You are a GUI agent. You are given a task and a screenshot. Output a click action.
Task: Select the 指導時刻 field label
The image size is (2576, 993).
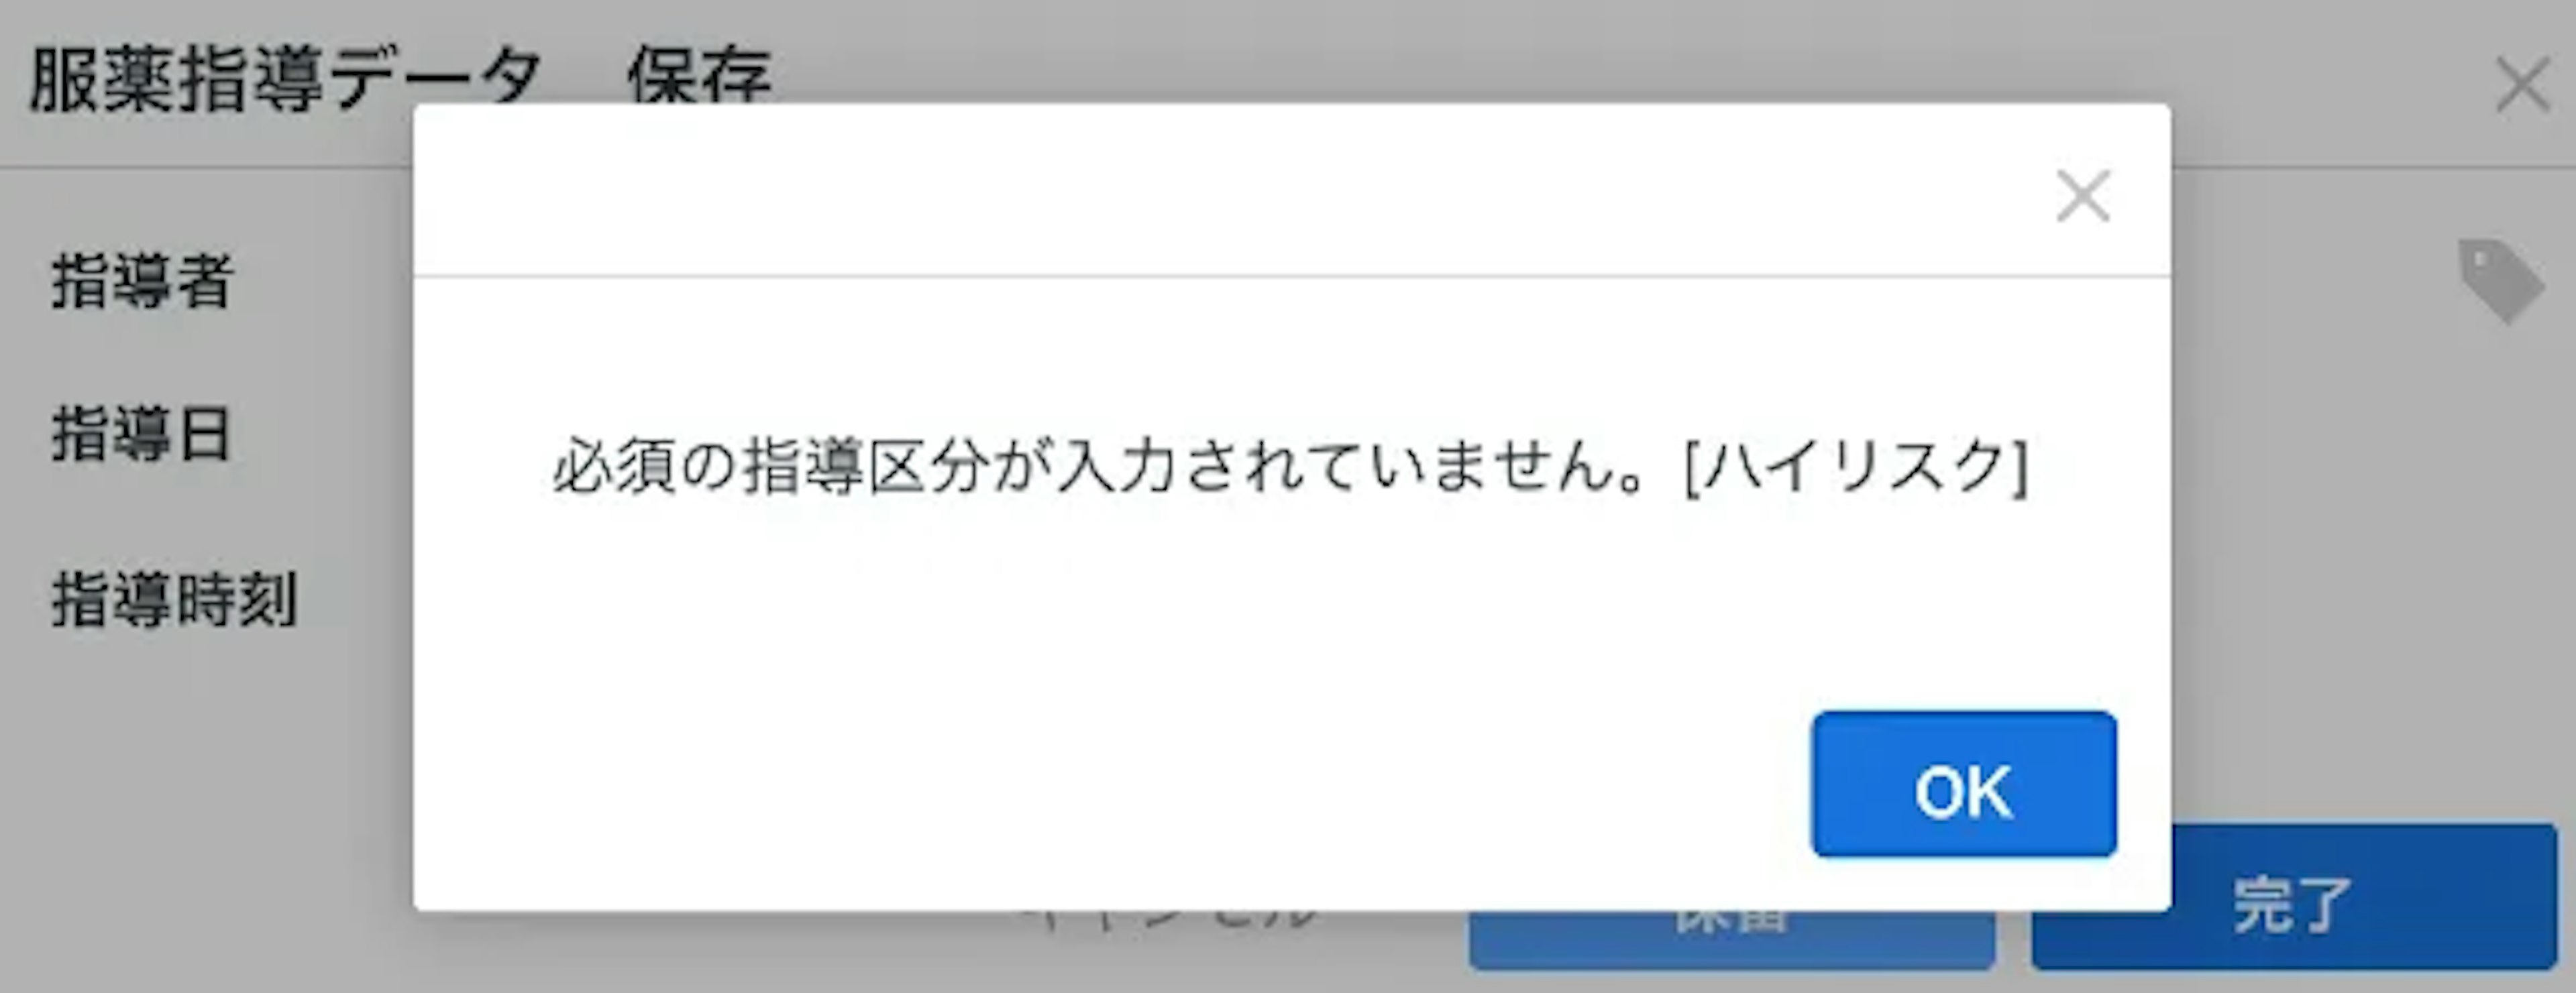[174, 599]
